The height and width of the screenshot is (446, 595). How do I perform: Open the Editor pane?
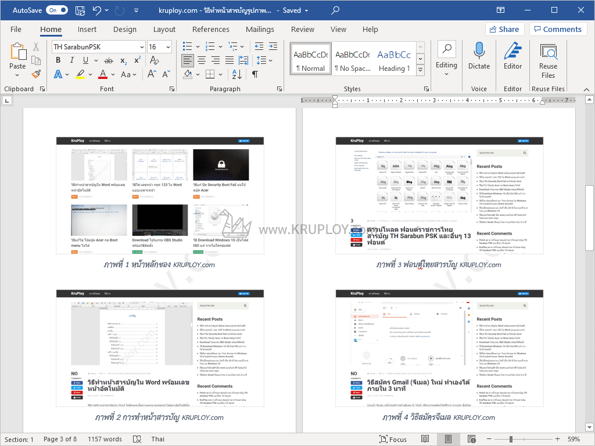click(512, 56)
